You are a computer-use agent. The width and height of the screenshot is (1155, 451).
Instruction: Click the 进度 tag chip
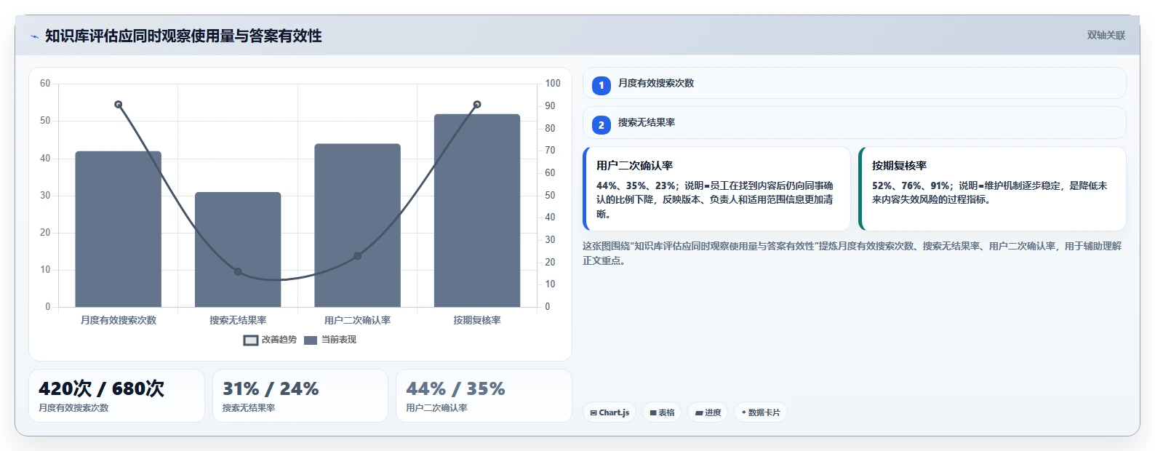[x=708, y=412]
